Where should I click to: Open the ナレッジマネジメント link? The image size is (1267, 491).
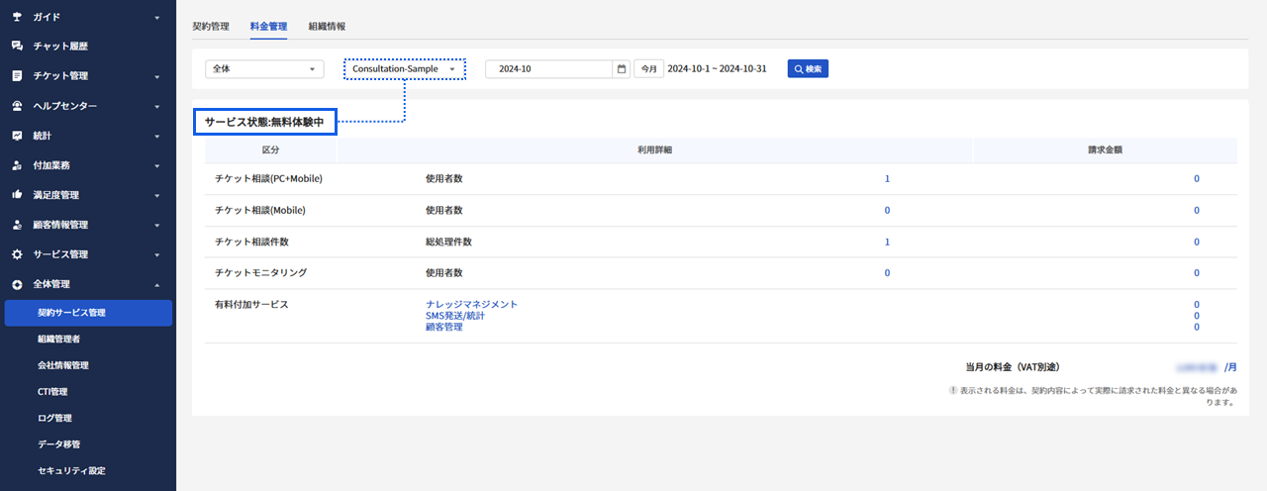click(471, 305)
